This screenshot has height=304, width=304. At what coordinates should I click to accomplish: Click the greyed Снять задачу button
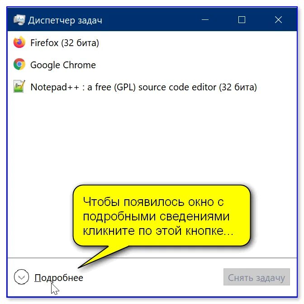pyautogui.click(x=256, y=277)
